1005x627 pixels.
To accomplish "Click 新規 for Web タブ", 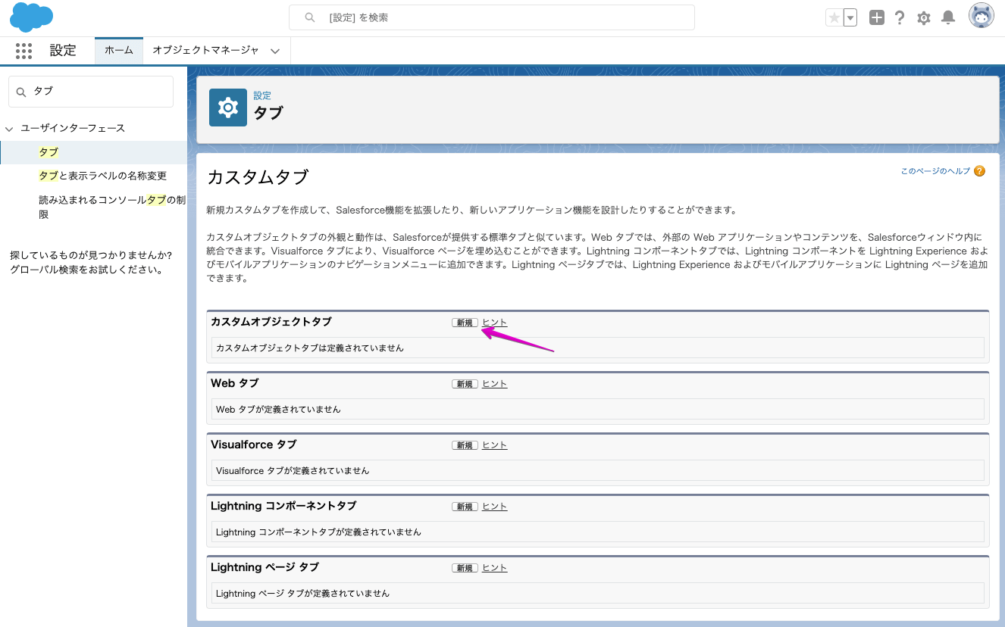I will point(465,384).
